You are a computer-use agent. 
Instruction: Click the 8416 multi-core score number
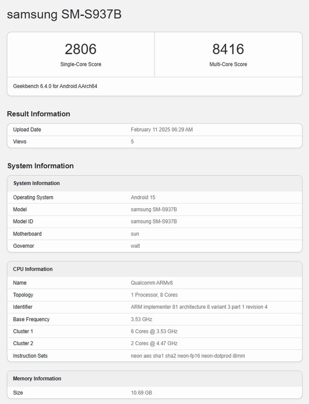pyautogui.click(x=228, y=49)
